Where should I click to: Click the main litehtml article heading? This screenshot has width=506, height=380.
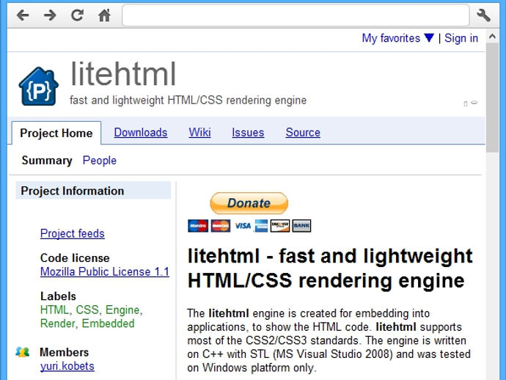[330, 268]
